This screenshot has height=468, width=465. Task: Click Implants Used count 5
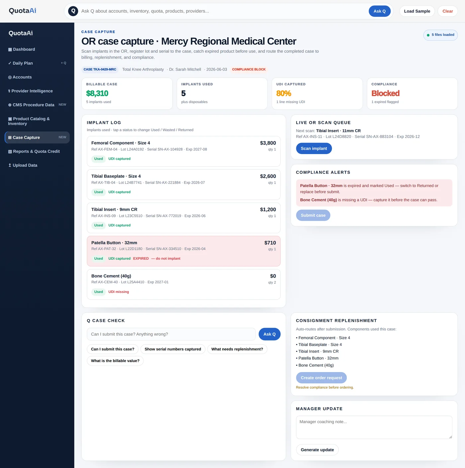tap(183, 93)
